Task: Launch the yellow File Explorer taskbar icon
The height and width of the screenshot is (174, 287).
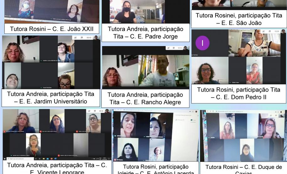Action: (44, 159)
